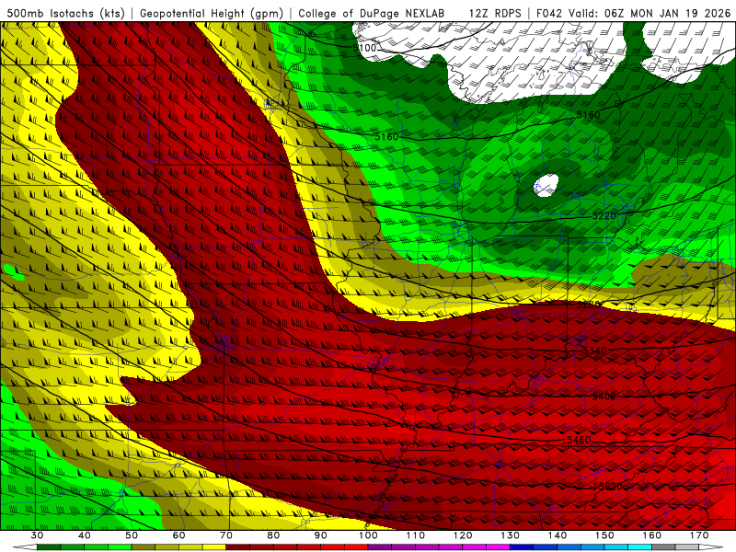Click the 100 knot color scale label
Image resolution: width=736 pixels, height=552 pixels.
tap(368, 535)
